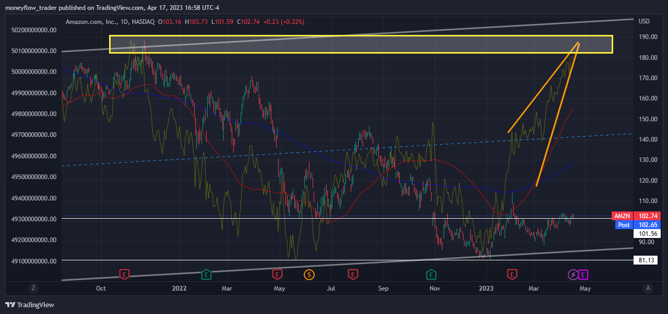Screen dimensions: 668x314
Task: Click the Sep label on time axis
Action: pos(384,288)
